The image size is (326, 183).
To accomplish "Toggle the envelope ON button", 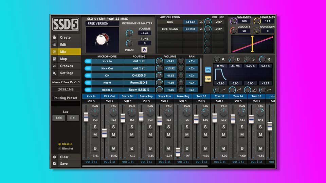I will (x=208, y=70).
